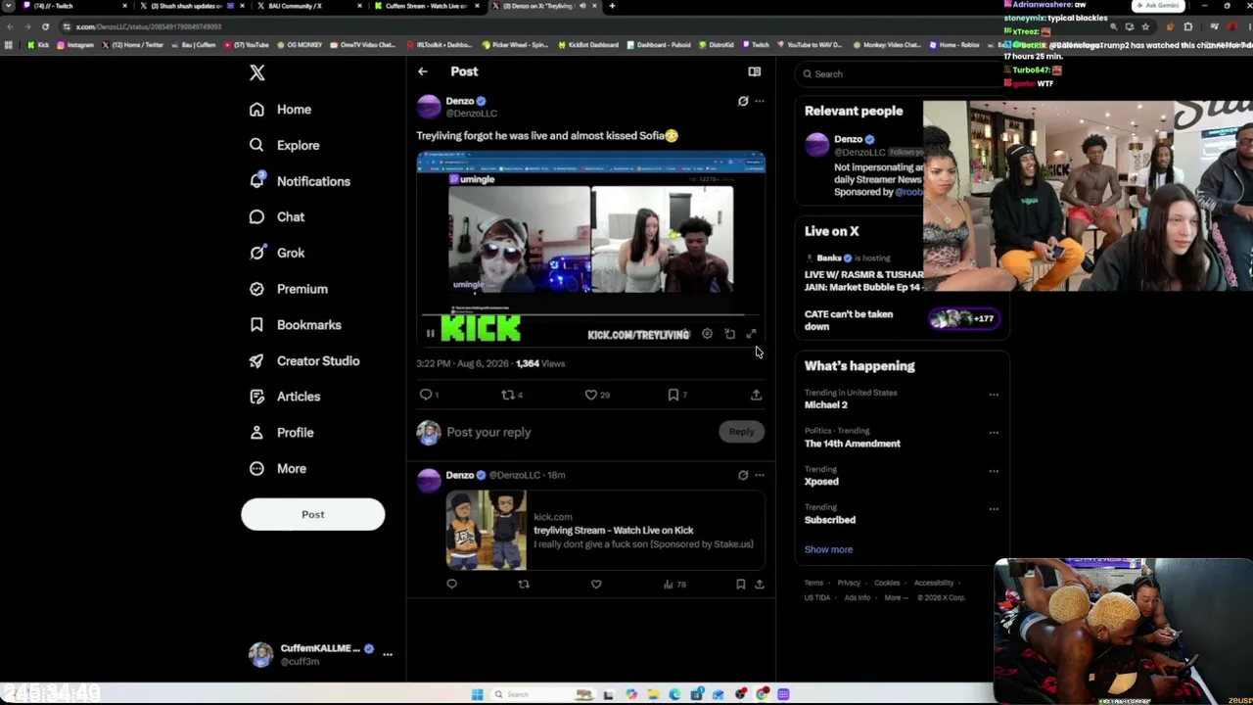Click Grok explain icon on main post

743,101
